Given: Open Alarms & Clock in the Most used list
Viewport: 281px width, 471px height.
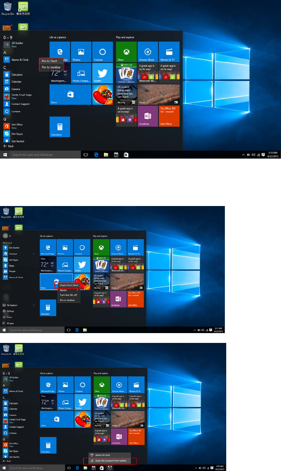Looking at the screenshot, I should 13,277.
